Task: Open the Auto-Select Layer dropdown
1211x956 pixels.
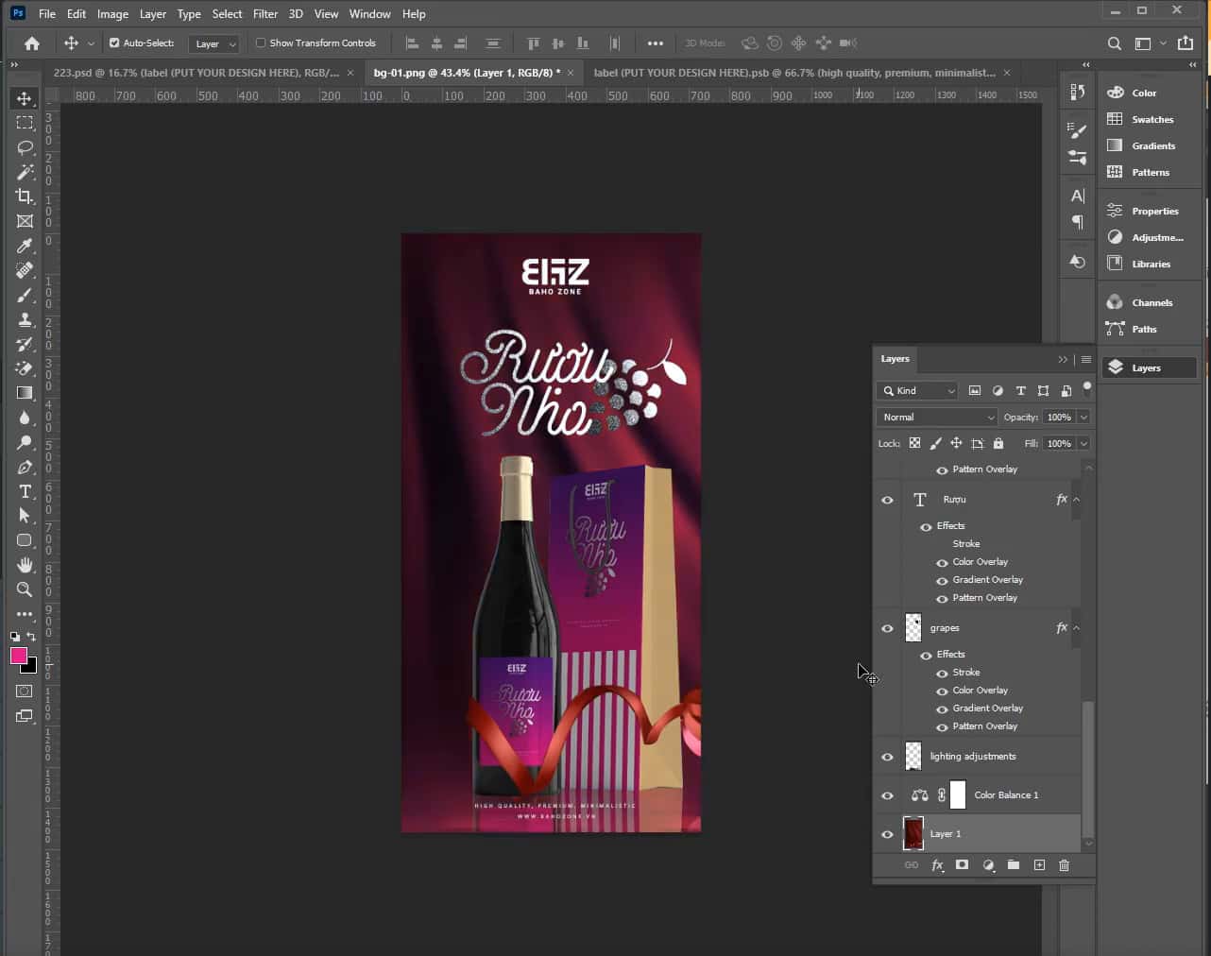Action: 214,43
